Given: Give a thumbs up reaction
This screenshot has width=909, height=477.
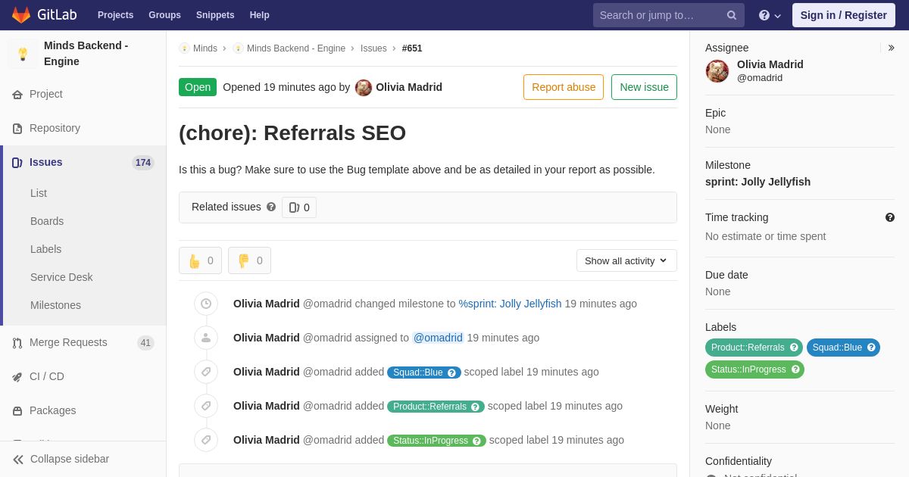Looking at the screenshot, I should tap(201, 260).
